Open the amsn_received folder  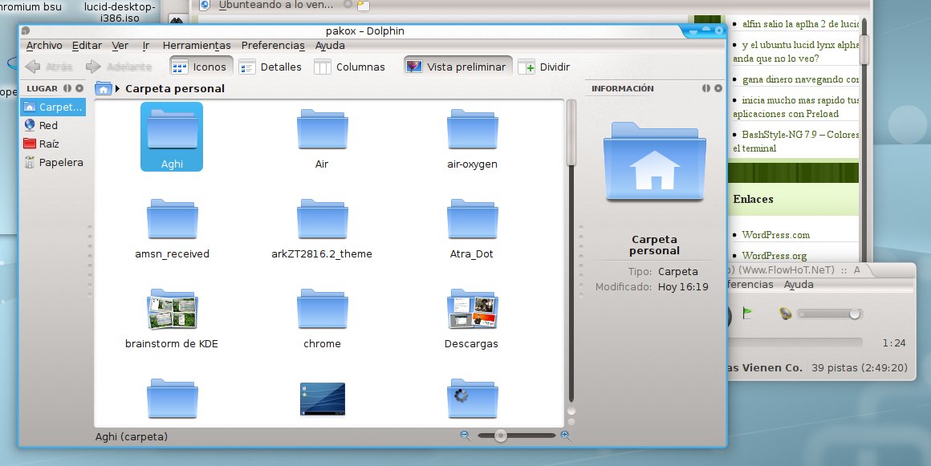pos(172,227)
